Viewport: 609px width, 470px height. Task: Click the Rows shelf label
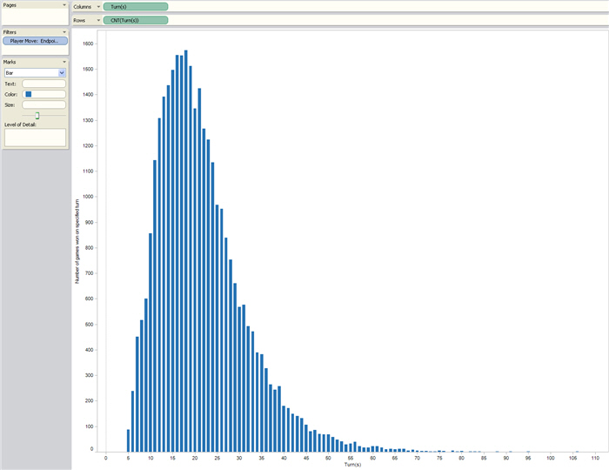point(79,20)
